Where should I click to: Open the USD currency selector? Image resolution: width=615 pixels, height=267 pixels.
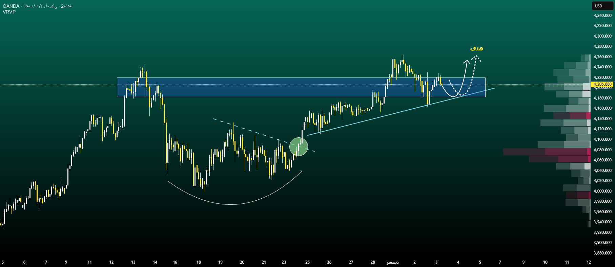coord(599,6)
